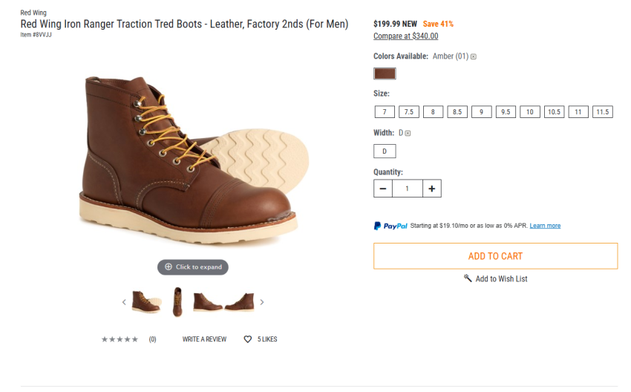Click the plus quantity button
631x392 pixels.
tap(431, 189)
